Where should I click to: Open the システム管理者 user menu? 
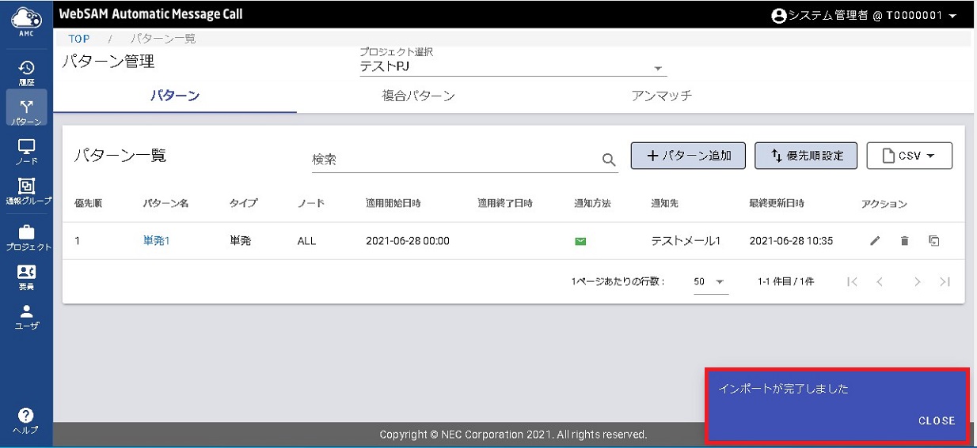click(x=865, y=16)
